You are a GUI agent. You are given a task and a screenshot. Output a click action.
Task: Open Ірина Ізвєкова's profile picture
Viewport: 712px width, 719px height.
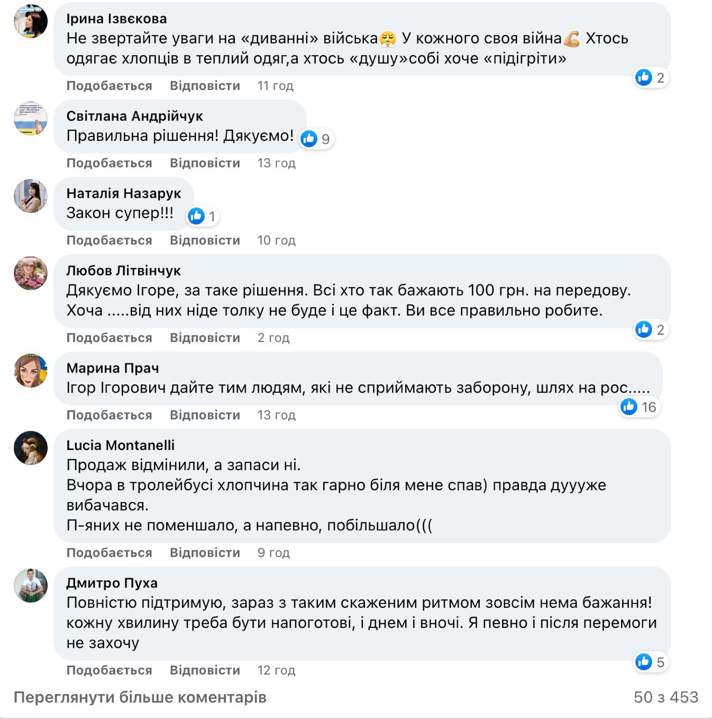[31, 22]
